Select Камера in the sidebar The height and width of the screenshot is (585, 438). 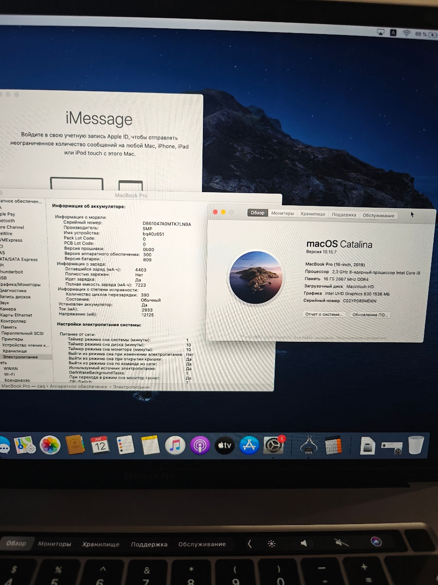(x=8, y=309)
